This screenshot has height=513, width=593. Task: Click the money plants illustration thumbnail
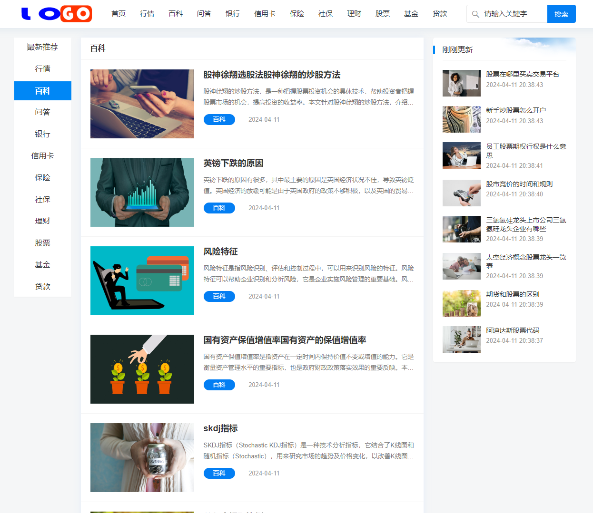click(142, 369)
